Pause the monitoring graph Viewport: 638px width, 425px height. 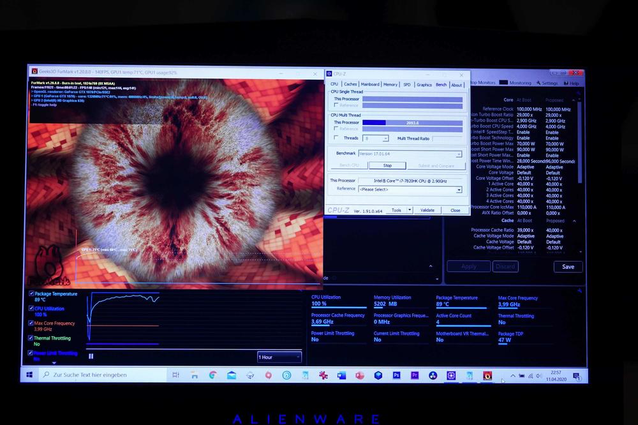[91, 356]
